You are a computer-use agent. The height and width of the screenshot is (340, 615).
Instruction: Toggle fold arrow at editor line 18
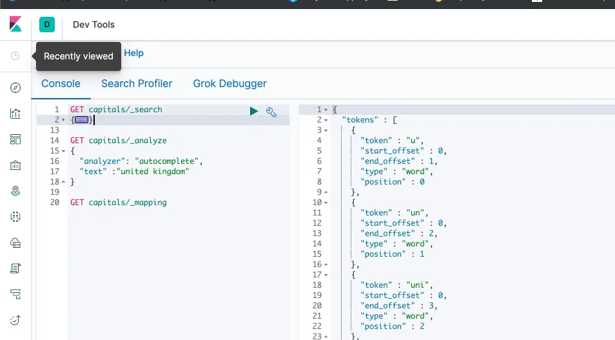[x=64, y=182]
